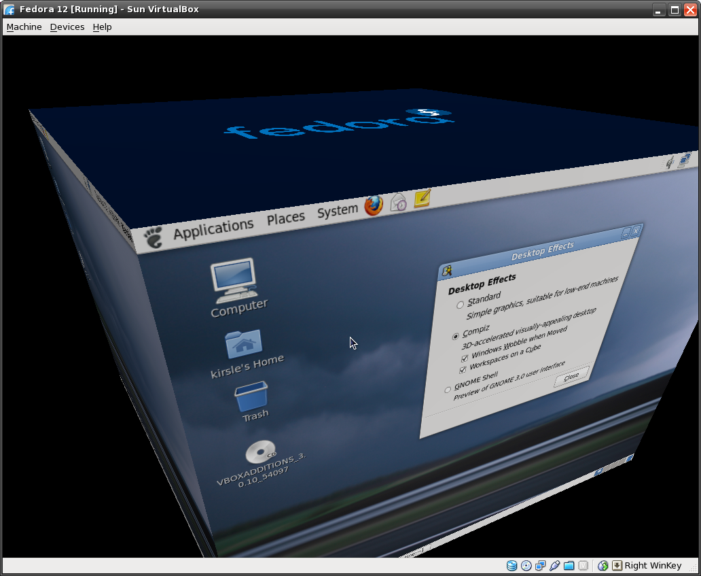Click the Desktop Effects dialog title text
This screenshot has height=576, width=701.
(x=542, y=251)
